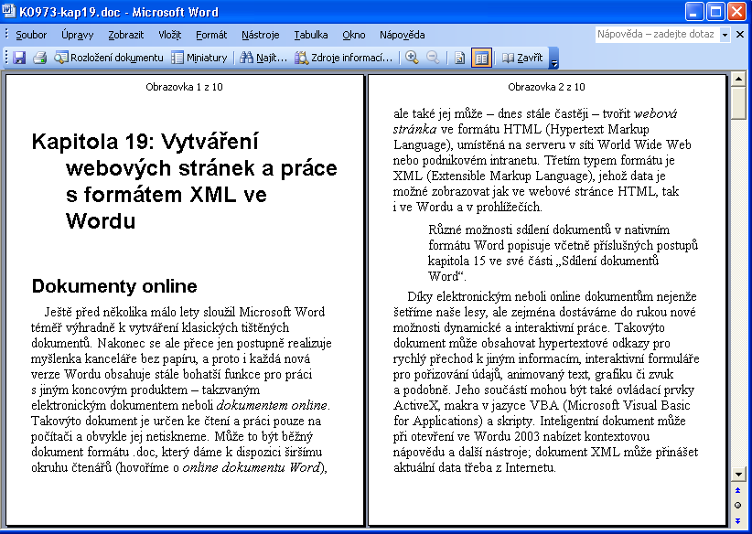Open the Úpravy menu
Viewport: 752px width, 534px height.
coord(77,35)
